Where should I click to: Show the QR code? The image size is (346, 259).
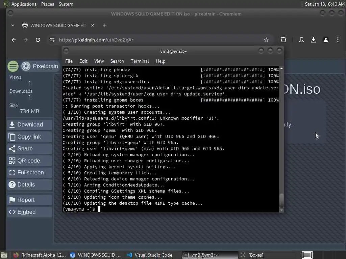pyautogui.click(x=30, y=161)
